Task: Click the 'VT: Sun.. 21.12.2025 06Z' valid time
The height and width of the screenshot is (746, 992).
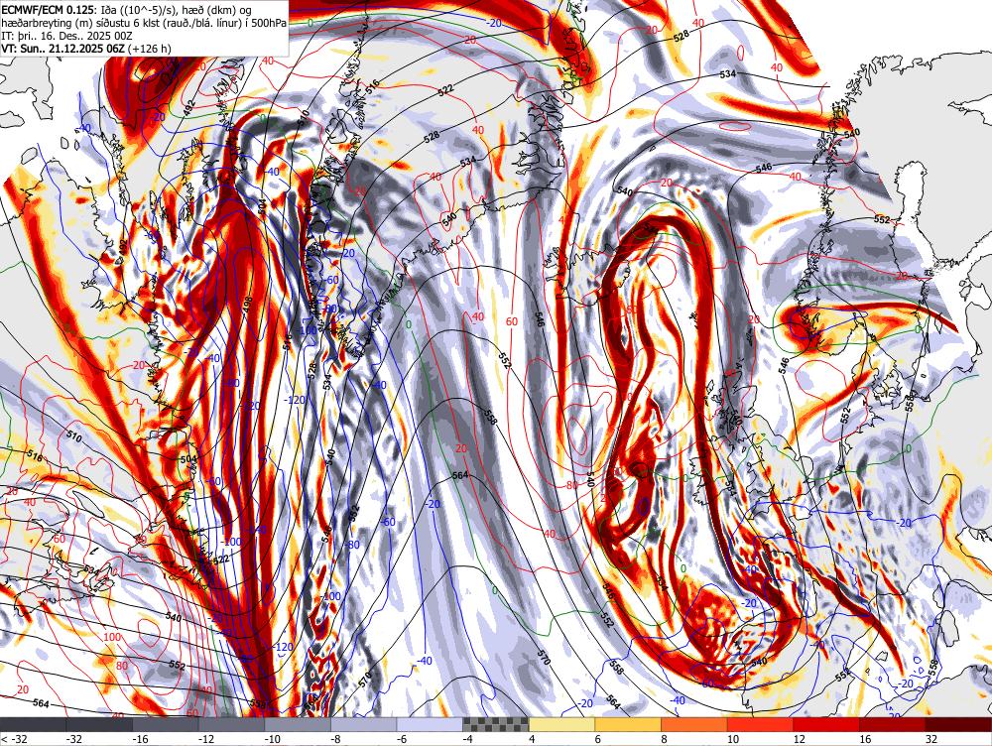Action: [63, 48]
